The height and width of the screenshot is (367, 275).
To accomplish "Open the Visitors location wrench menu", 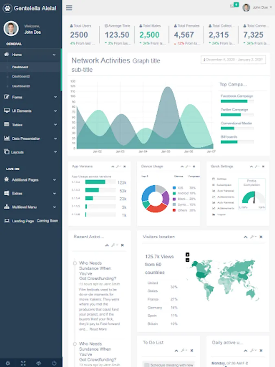I will [253, 237].
